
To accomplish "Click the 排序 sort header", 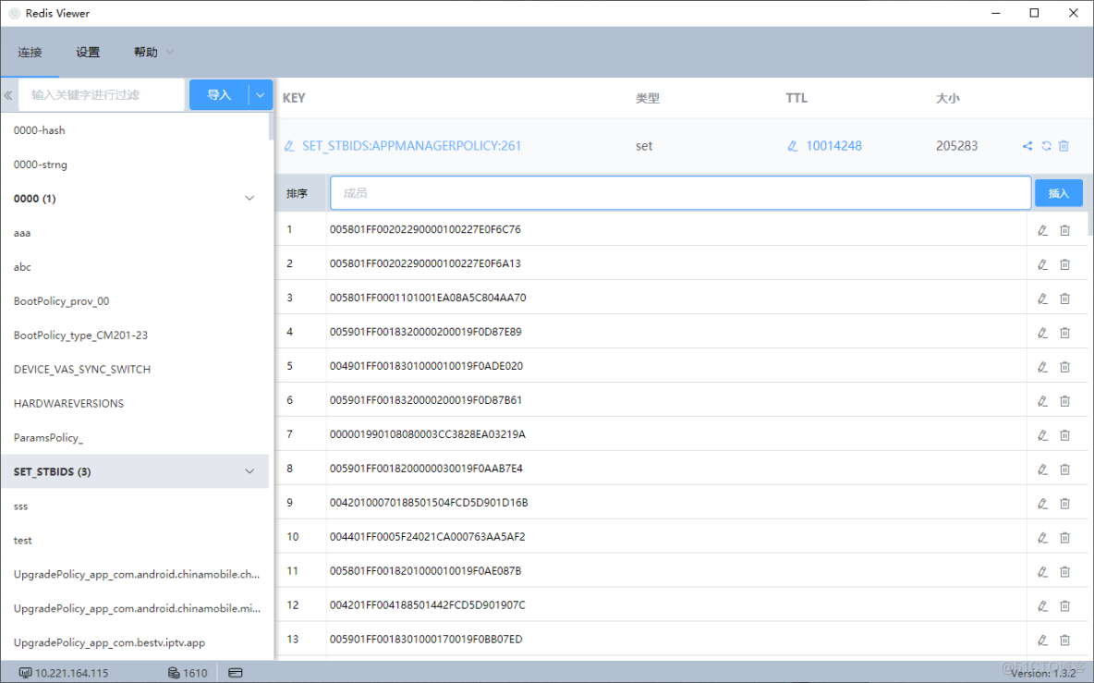I will coord(297,194).
